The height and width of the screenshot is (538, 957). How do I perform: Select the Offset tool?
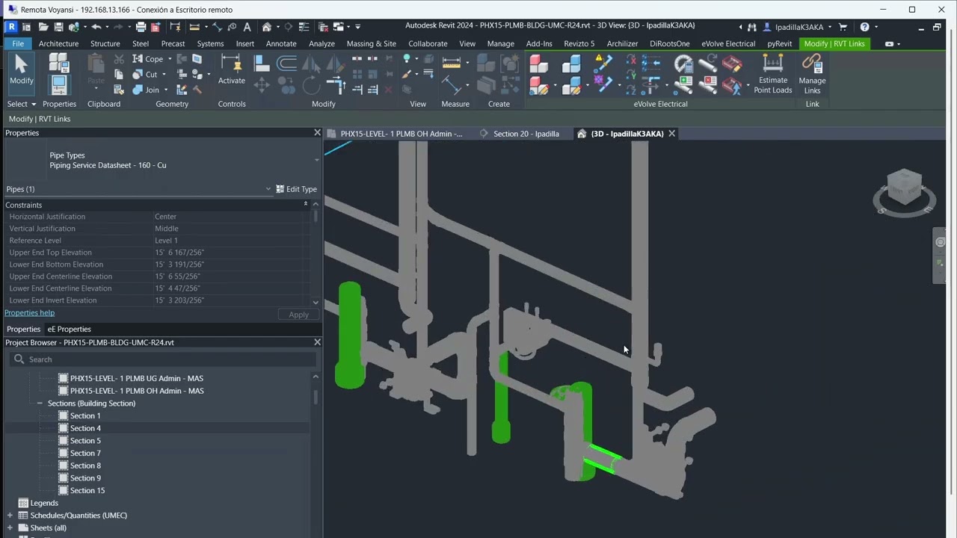[x=286, y=63]
